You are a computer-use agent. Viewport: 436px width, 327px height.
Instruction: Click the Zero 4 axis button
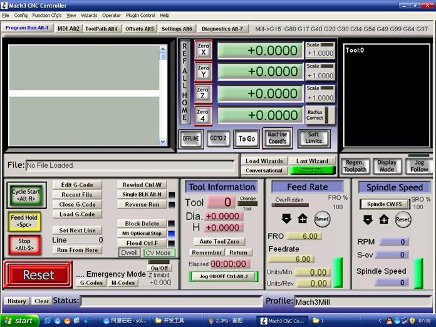(203, 115)
